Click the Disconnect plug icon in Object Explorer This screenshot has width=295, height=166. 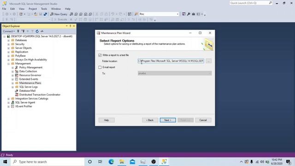click(x=23, y=31)
